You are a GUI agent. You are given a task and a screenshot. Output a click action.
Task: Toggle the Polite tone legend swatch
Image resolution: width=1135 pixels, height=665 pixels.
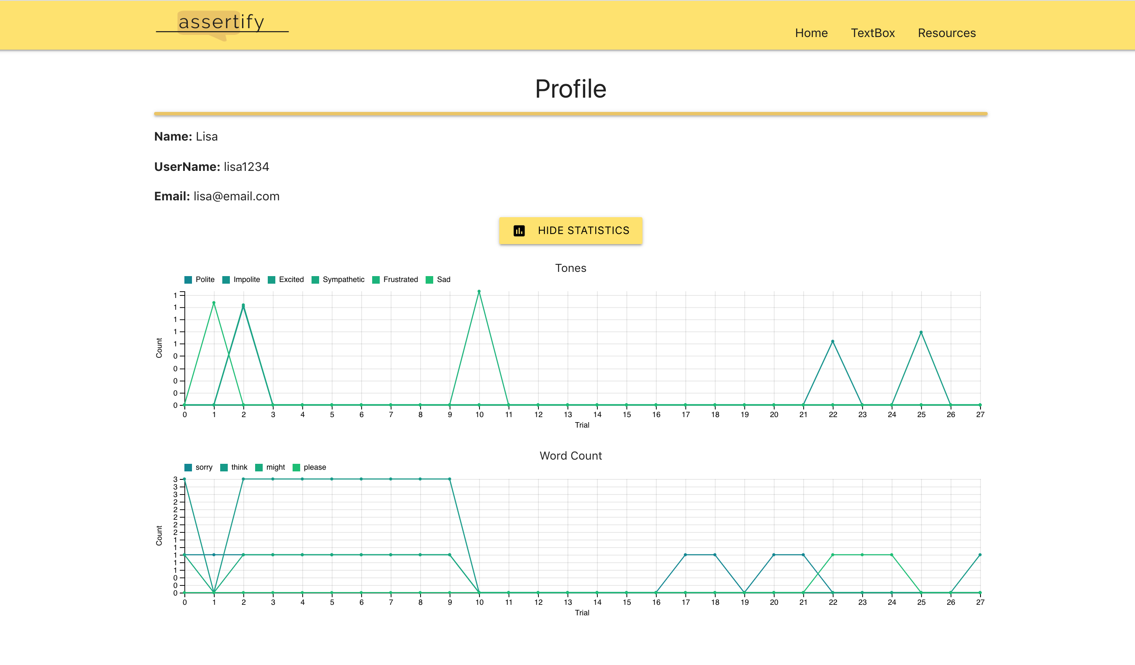[x=188, y=280]
